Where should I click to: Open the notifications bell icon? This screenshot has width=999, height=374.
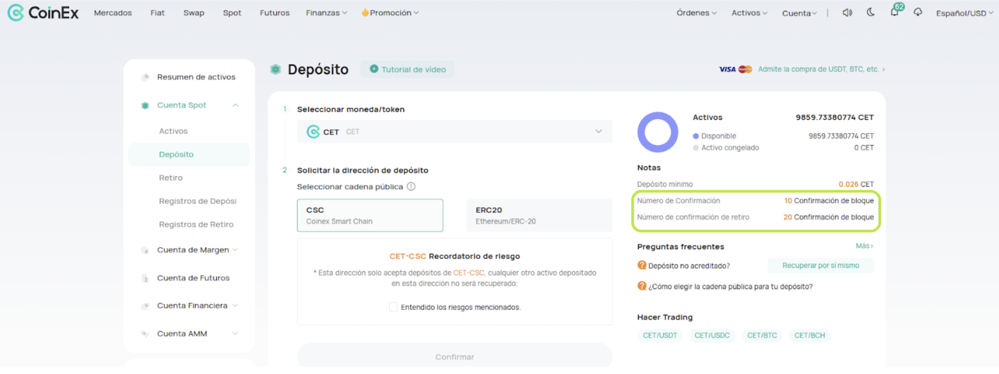point(894,13)
